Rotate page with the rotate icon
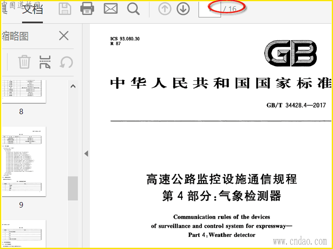This screenshot has width=333, height=249. [66, 62]
